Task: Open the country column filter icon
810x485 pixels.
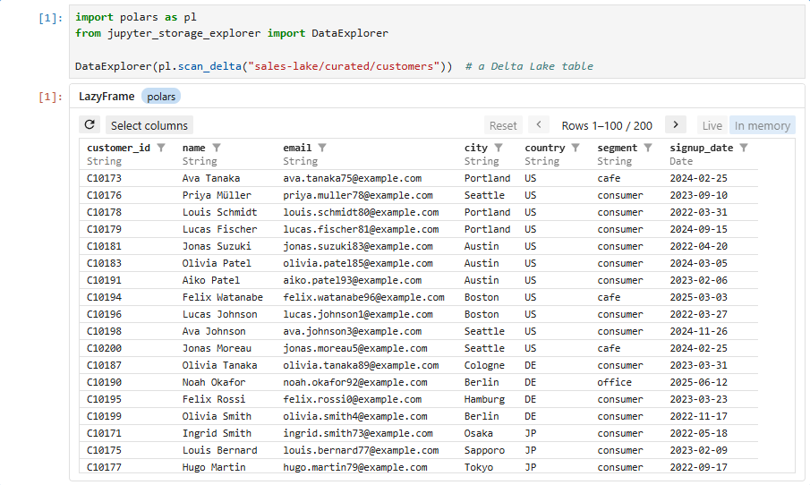Action: click(576, 148)
